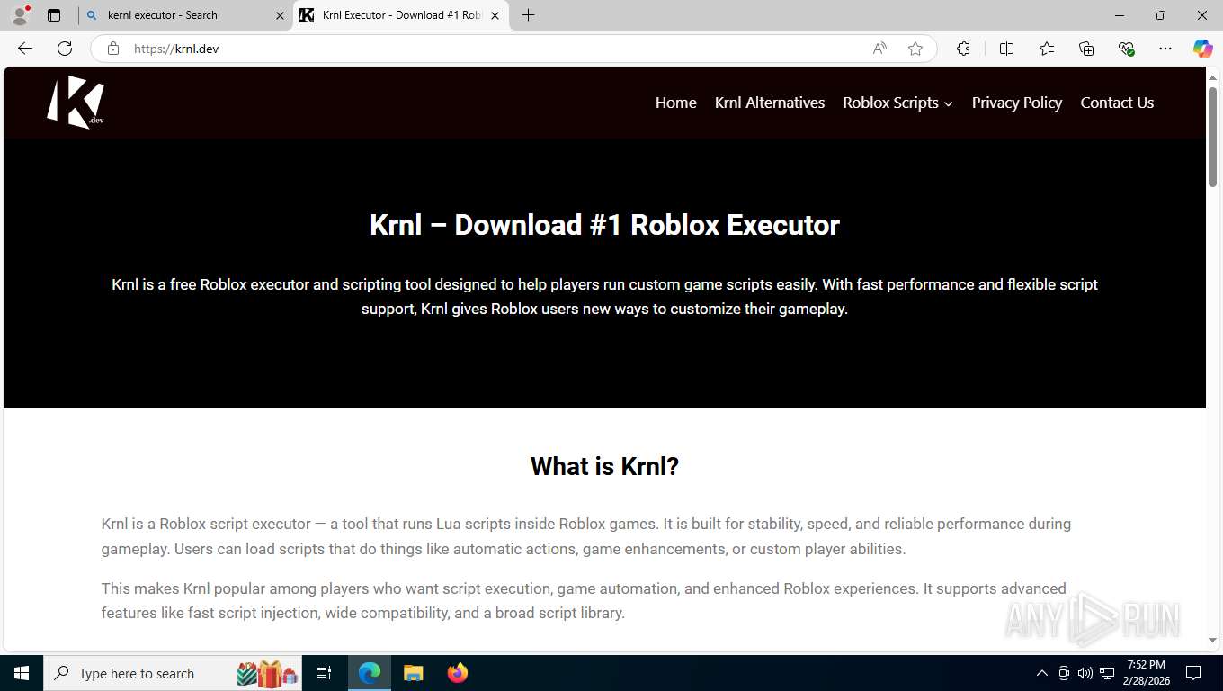Open the Favorites list icon
1223x691 pixels.
click(x=1047, y=49)
